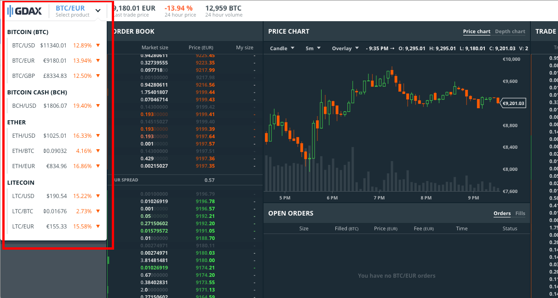Click the Time column header in Open Orders
This screenshot has height=298, width=558.
(x=462, y=228)
